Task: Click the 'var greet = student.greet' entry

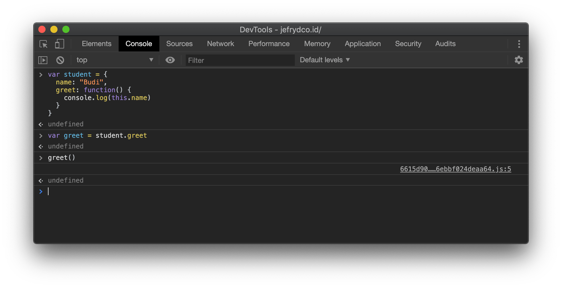Action: click(97, 136)
